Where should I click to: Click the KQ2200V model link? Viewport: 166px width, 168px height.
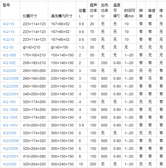(11, 94)
